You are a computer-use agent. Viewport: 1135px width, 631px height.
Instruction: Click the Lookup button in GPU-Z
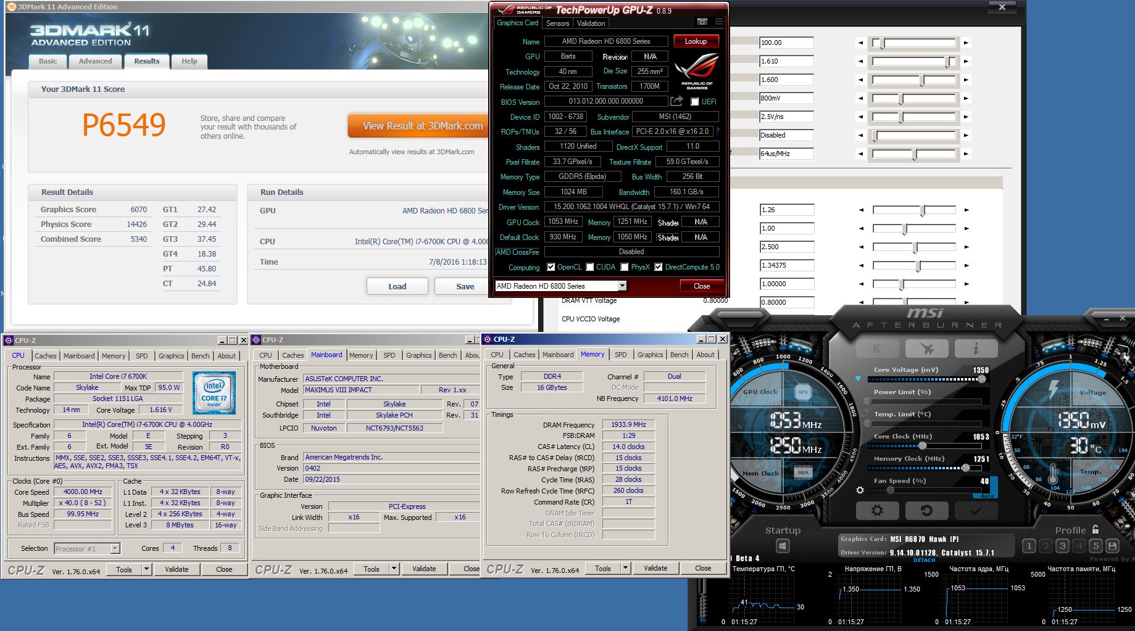696,41
